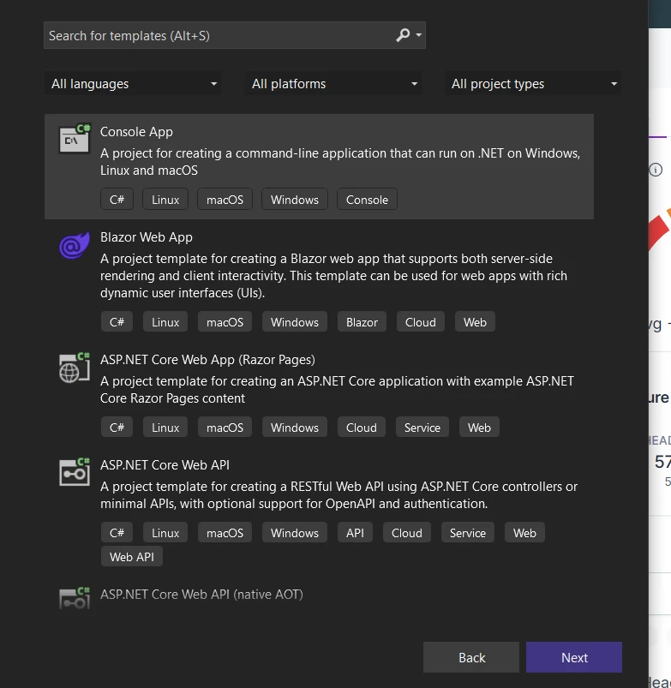Click the native AOT Web API icon

coord(74,597)
